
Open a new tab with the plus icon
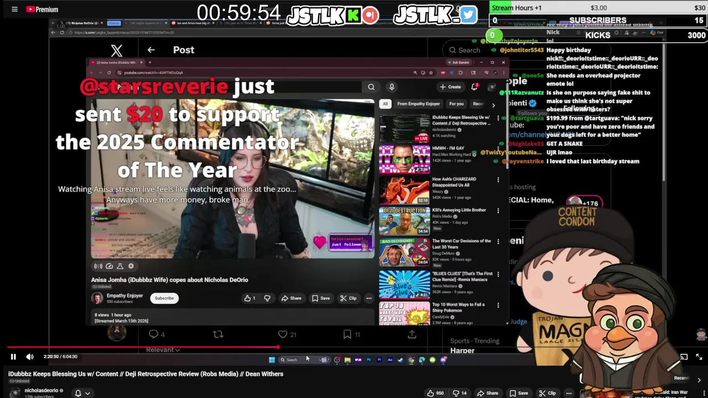149,62
